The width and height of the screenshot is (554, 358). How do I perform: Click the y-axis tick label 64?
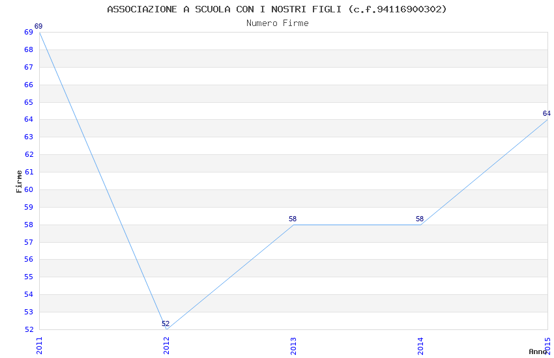coord(29,119)
